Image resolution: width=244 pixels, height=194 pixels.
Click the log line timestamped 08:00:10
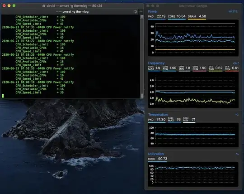click(38, 82)
